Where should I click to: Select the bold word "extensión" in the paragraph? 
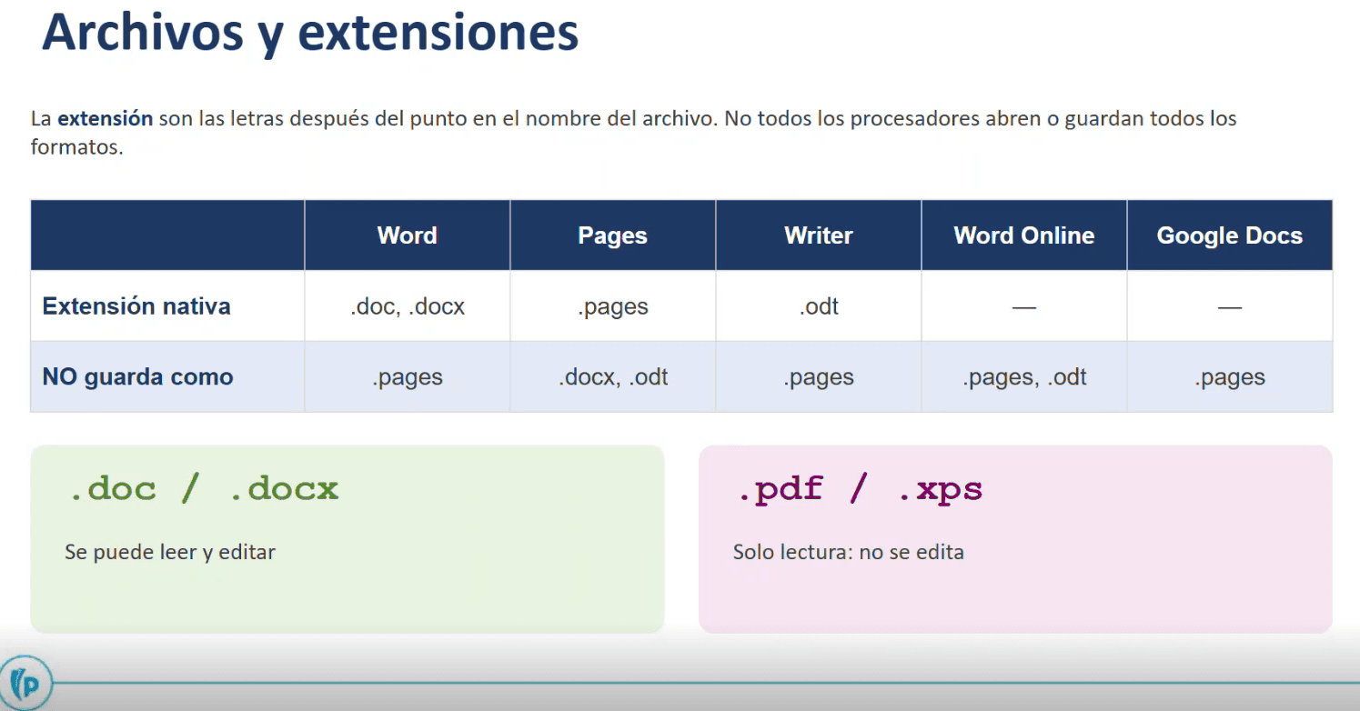click(105, 118)
